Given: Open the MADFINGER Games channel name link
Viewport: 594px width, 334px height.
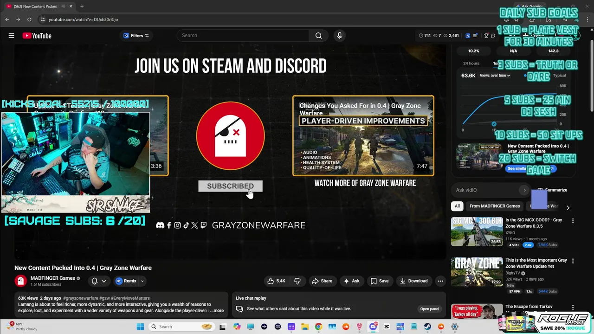Looking at the screenshot, I should click(52, 278).
